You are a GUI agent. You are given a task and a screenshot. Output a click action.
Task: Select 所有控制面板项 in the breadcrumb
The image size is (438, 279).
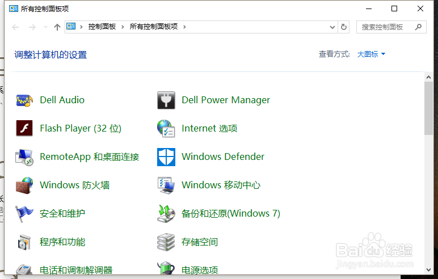[x=154, y=27]
